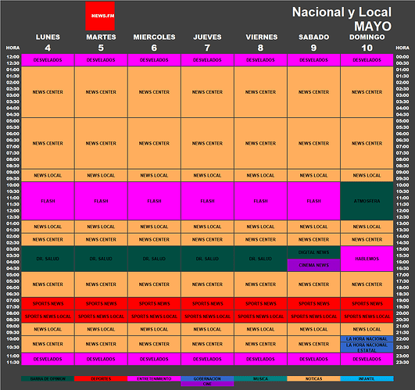
Task: Select Sunday's 21:00 NEWS LOCAL cell
Action: click(x=367, y=329)
